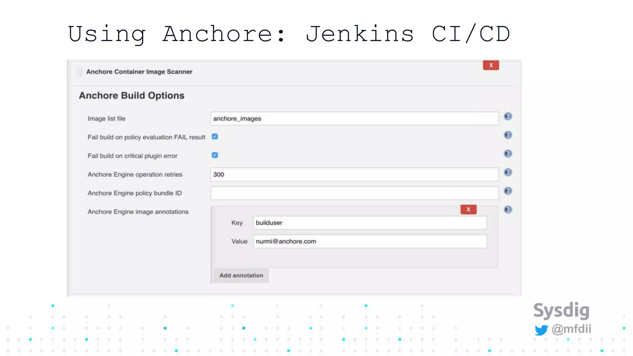Click the Sysdig logo text

click(x=561, y=311)
